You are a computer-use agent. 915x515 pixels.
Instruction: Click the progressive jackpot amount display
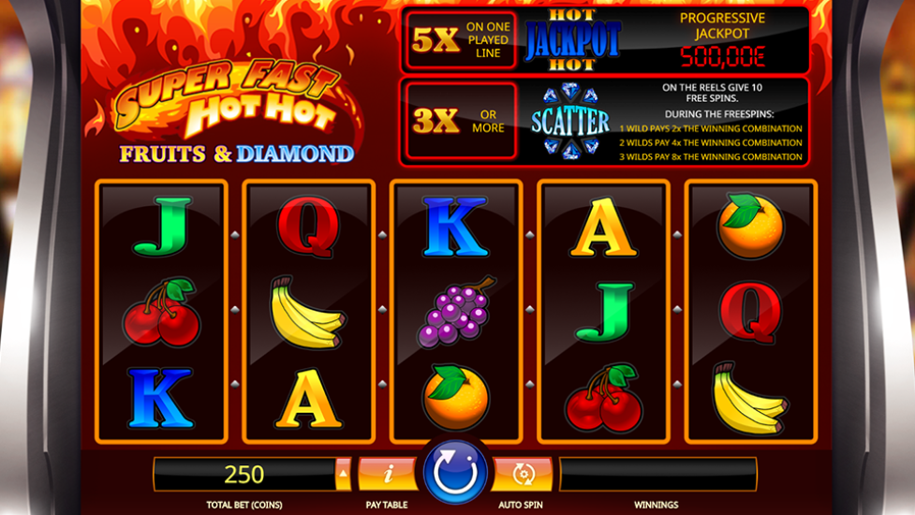[722, 56]
